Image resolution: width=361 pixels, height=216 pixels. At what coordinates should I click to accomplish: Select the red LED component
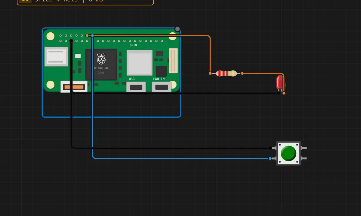tap(280, 82)
